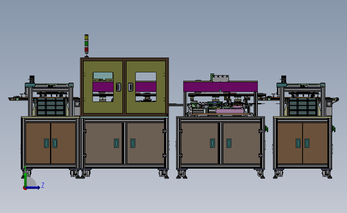Select the magazine rack on the leftmost station
This screenshot has height=213, width=347.
pyautogui.click(x=51, y=107)
